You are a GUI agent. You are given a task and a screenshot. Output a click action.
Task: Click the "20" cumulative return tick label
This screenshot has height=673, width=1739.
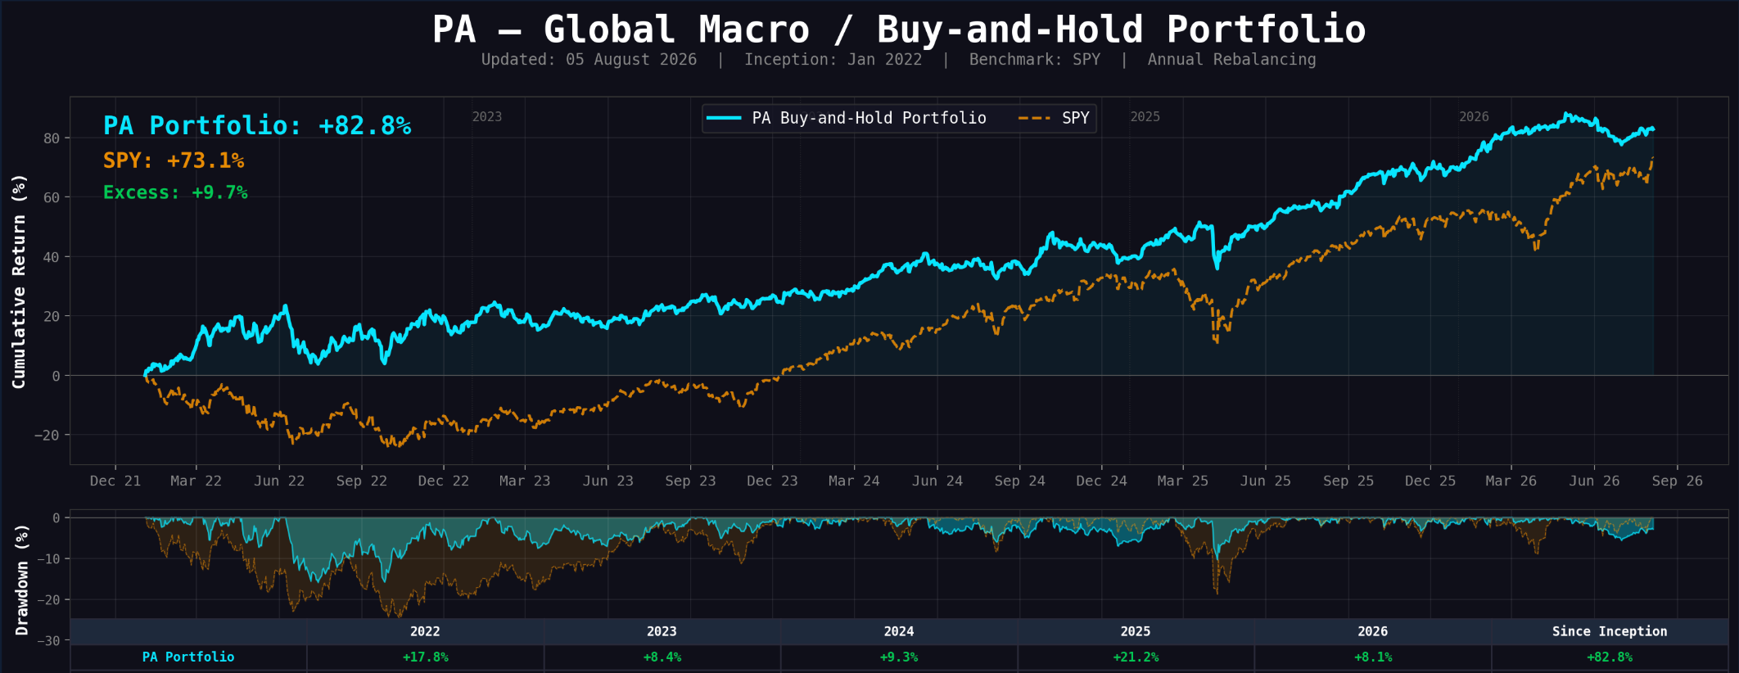52,316
